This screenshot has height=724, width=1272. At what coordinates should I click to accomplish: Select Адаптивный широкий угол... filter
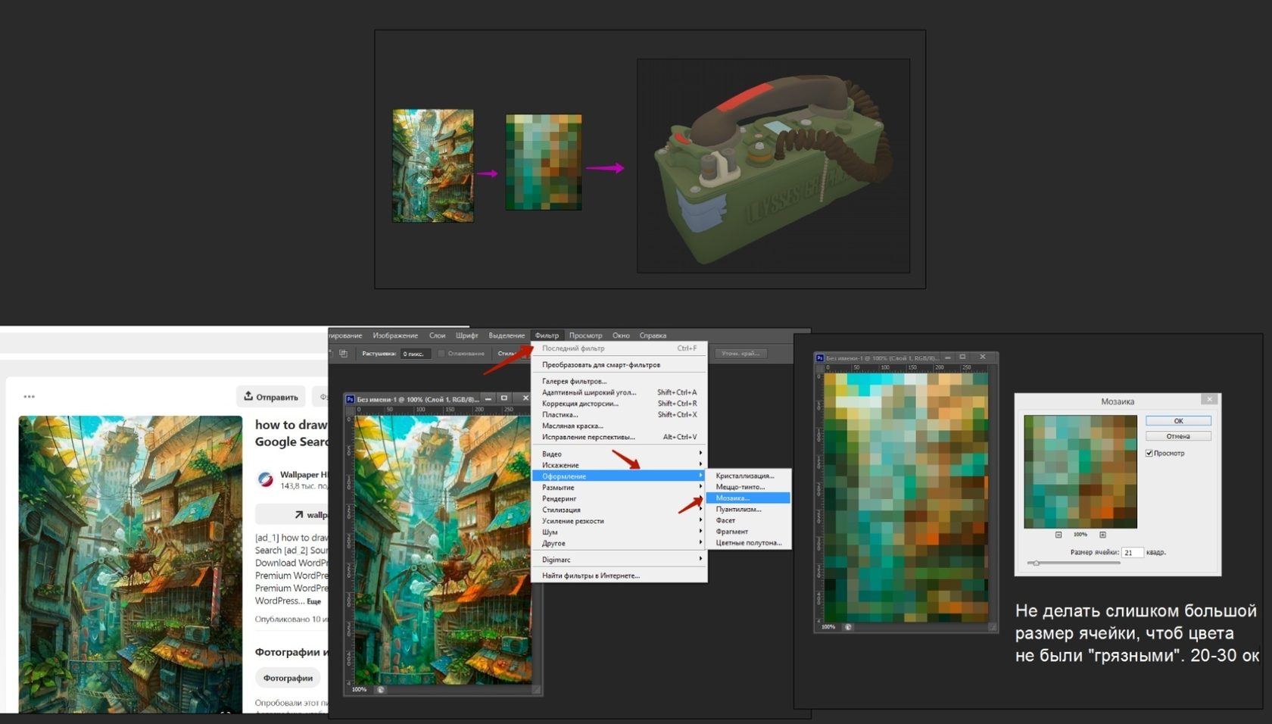tap(619, 392)
